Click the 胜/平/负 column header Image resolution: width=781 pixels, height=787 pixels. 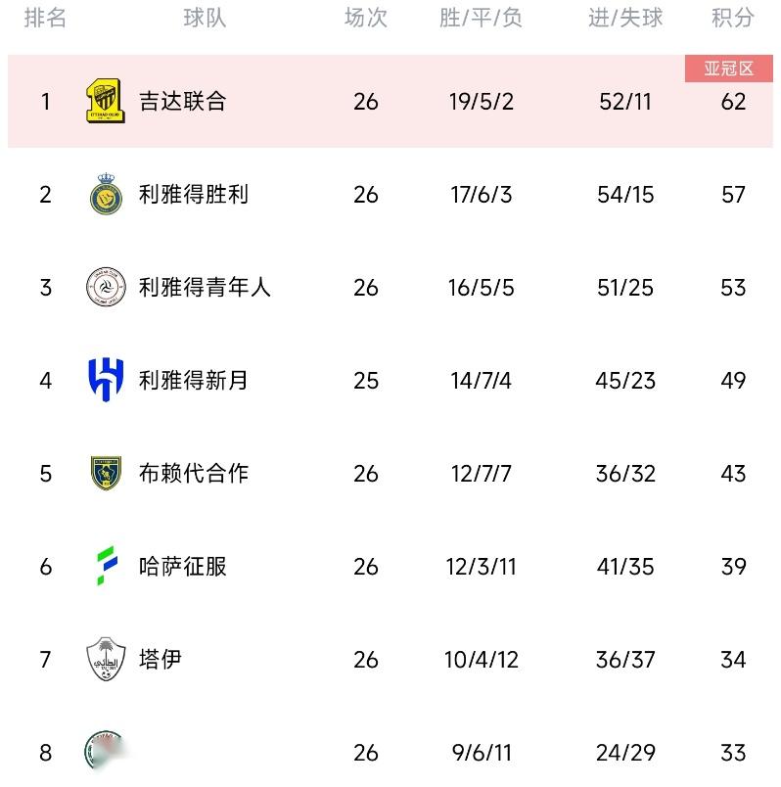click(481, 18)
